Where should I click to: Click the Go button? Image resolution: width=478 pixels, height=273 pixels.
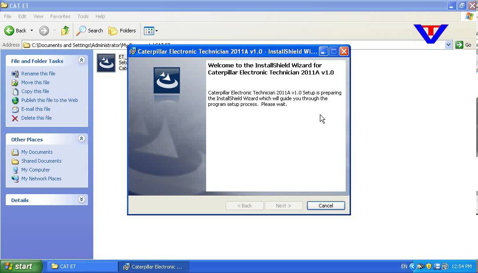coord(463,45)
